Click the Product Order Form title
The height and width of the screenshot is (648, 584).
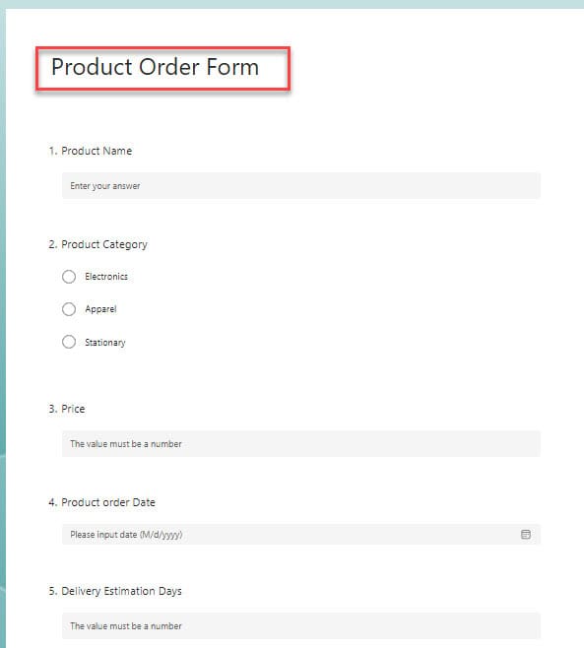pyautogui.click(x=155, y=67)
